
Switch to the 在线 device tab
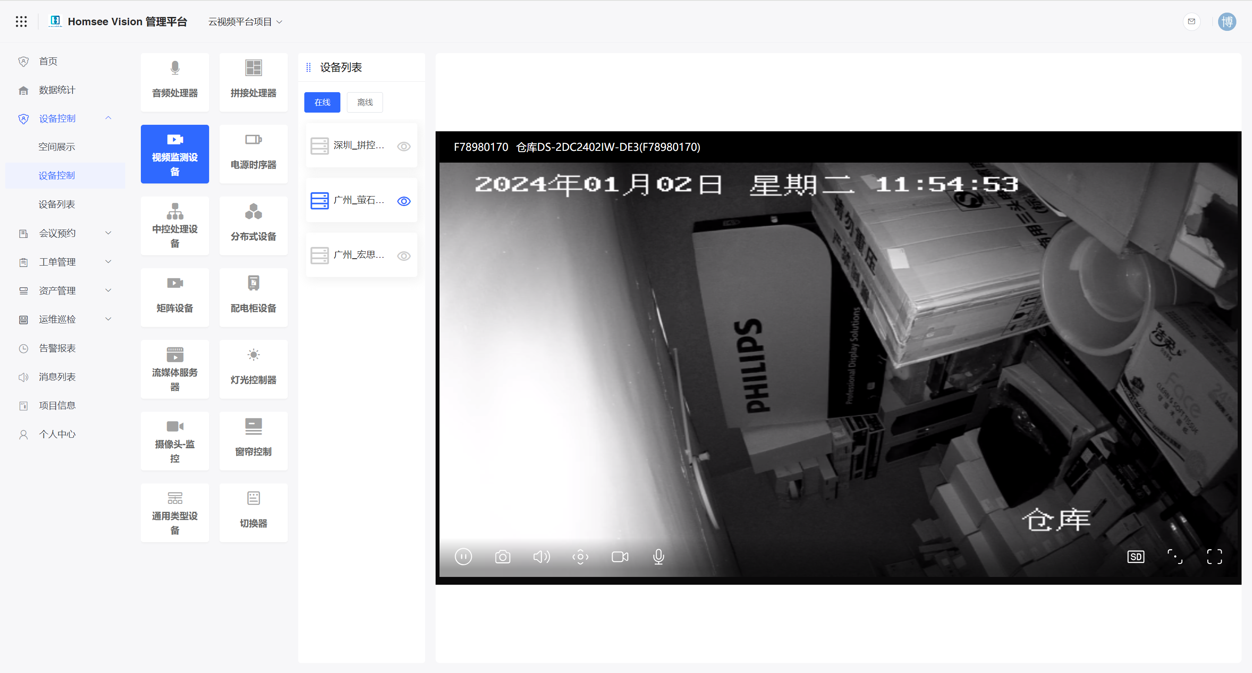[322, 103]
